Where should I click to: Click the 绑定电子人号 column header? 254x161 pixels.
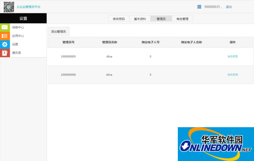(150, 42)
